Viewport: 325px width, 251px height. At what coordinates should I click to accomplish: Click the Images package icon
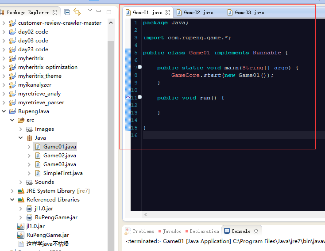[29, 129]
